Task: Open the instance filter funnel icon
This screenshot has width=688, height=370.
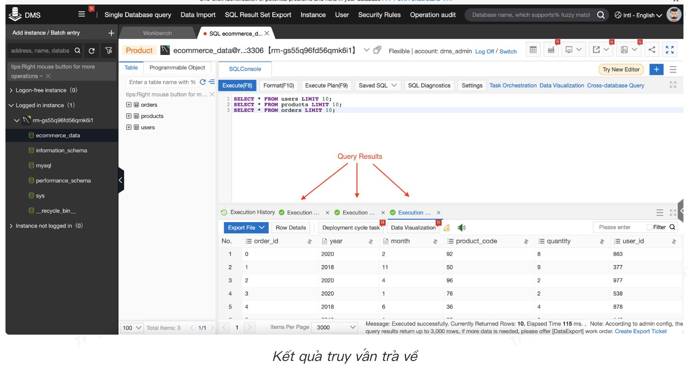Action: [109, 51]
